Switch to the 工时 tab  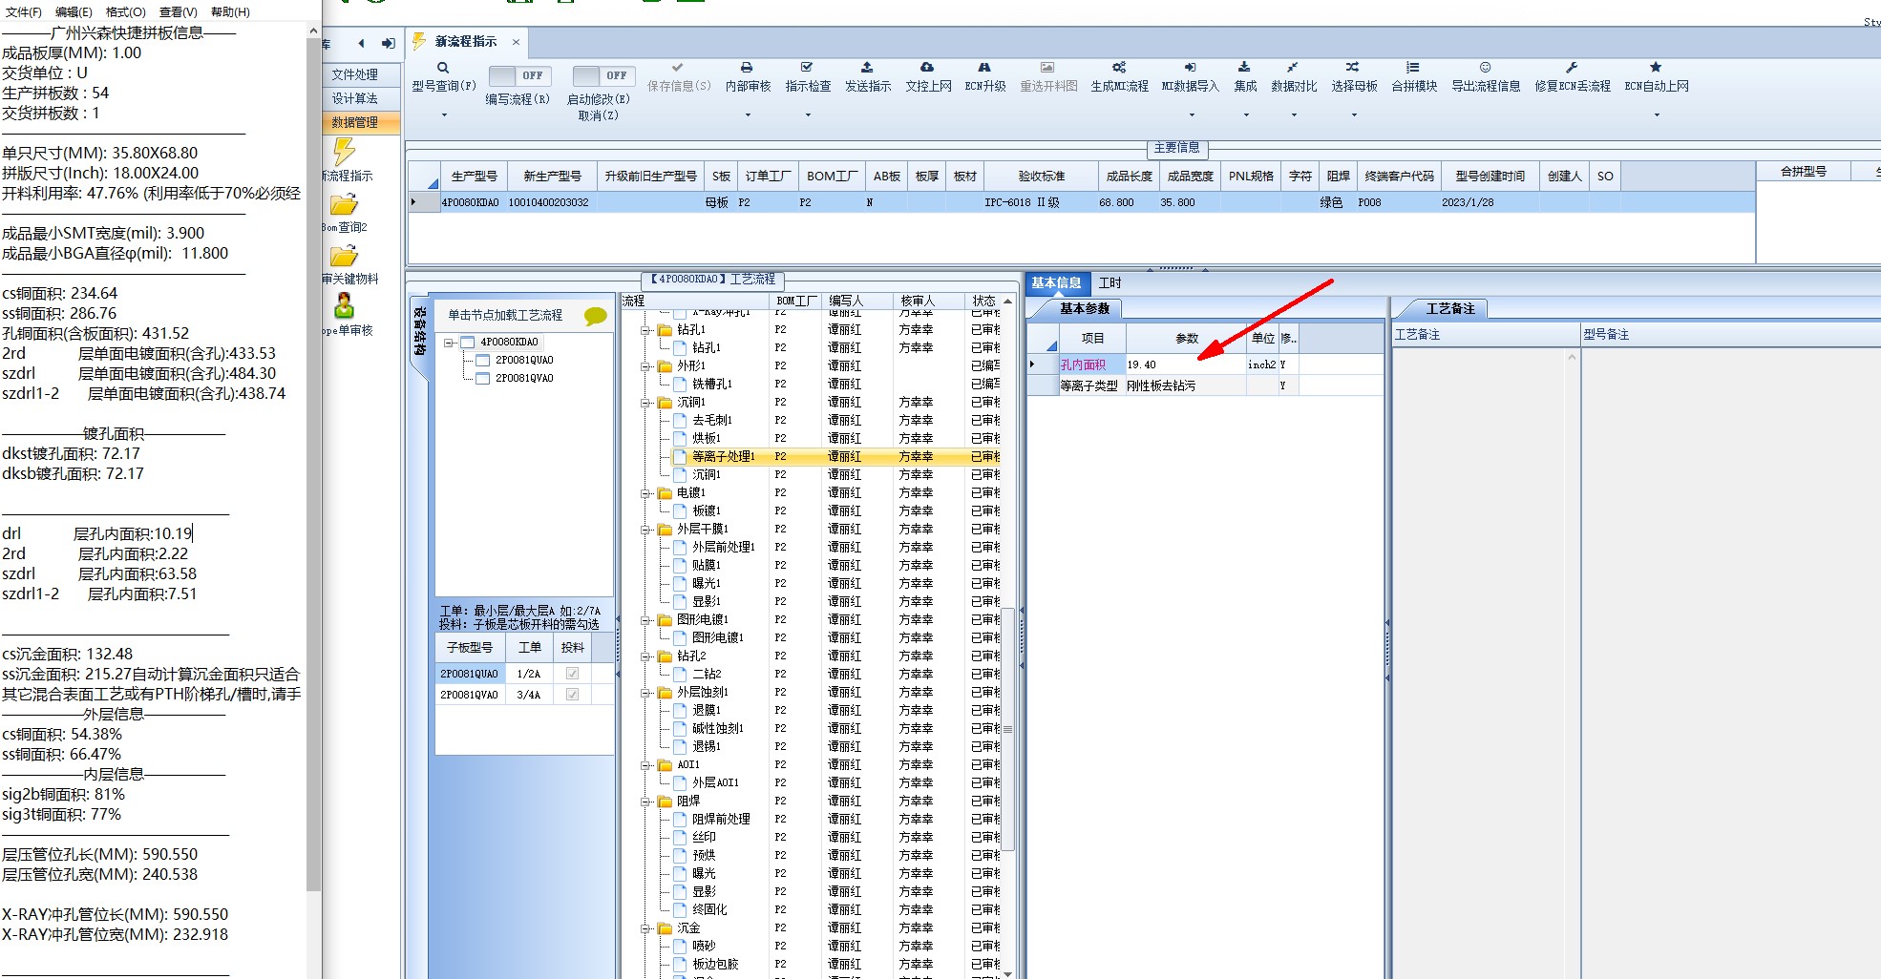pos(1110,283)
